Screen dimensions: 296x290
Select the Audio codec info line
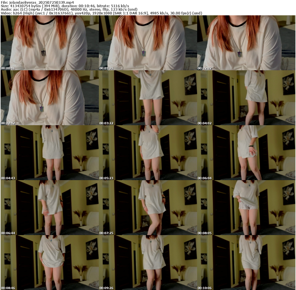[x=69, y=10]
